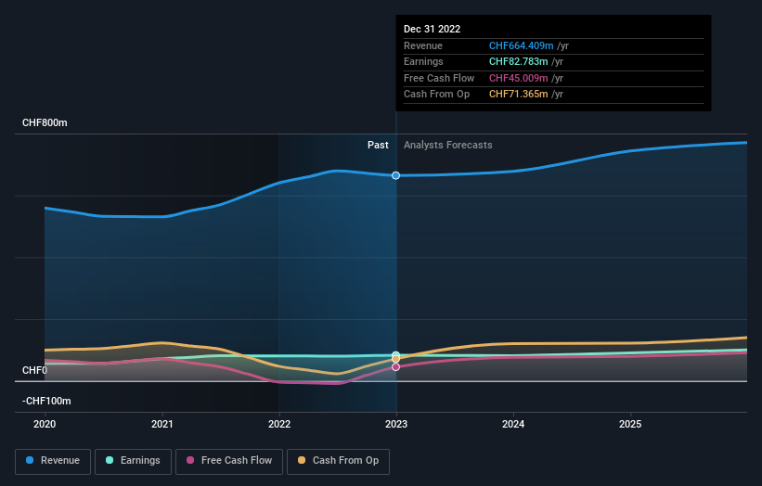Click the 2024 x-axis label
The width and height of the screenshot is (762, 486).
(513, 424)
